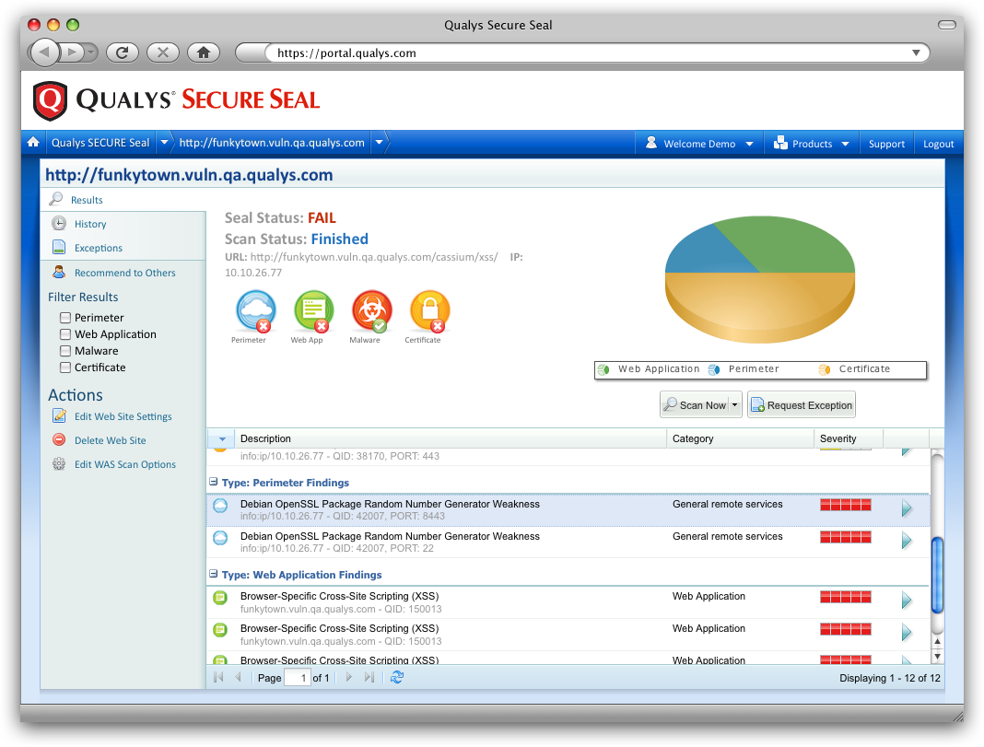Check the Web Application filter

click(x=64, y=333)
